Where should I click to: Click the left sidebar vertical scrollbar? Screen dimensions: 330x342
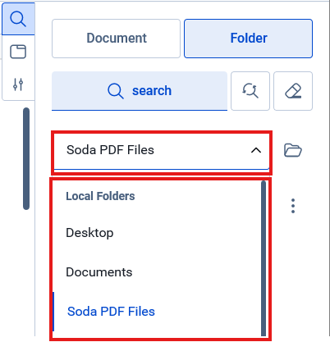point(26,159)
